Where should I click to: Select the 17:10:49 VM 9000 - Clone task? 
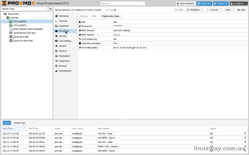[125, 138]
